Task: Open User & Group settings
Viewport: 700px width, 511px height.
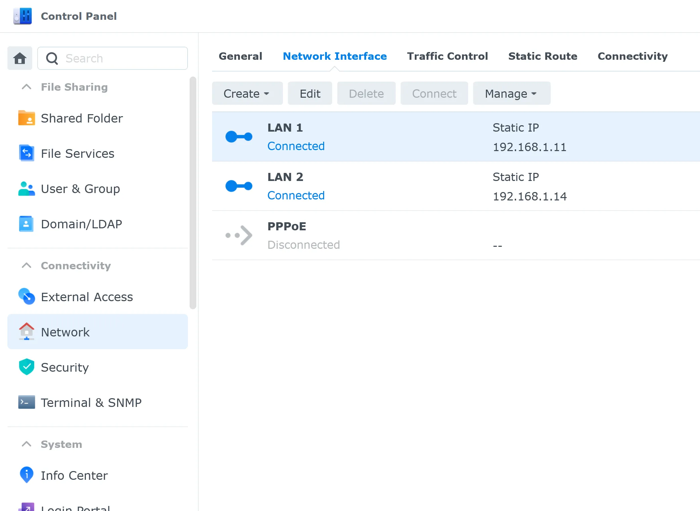Action: (x=80, y=189)
